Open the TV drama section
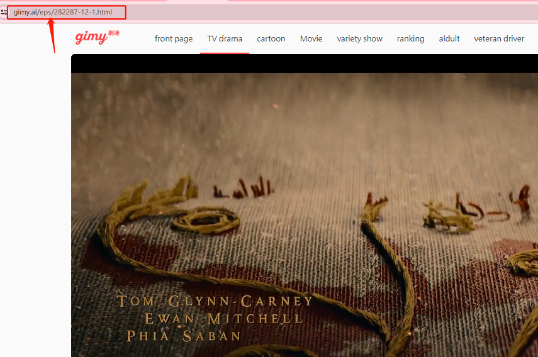 pos(225,39)
